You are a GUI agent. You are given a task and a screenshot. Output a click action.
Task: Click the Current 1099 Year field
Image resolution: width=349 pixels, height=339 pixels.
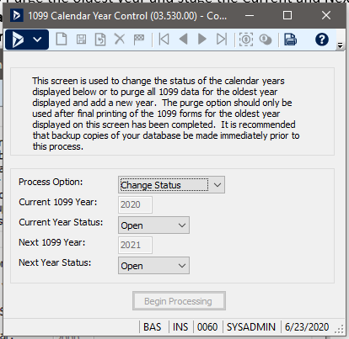click(135, 204)
